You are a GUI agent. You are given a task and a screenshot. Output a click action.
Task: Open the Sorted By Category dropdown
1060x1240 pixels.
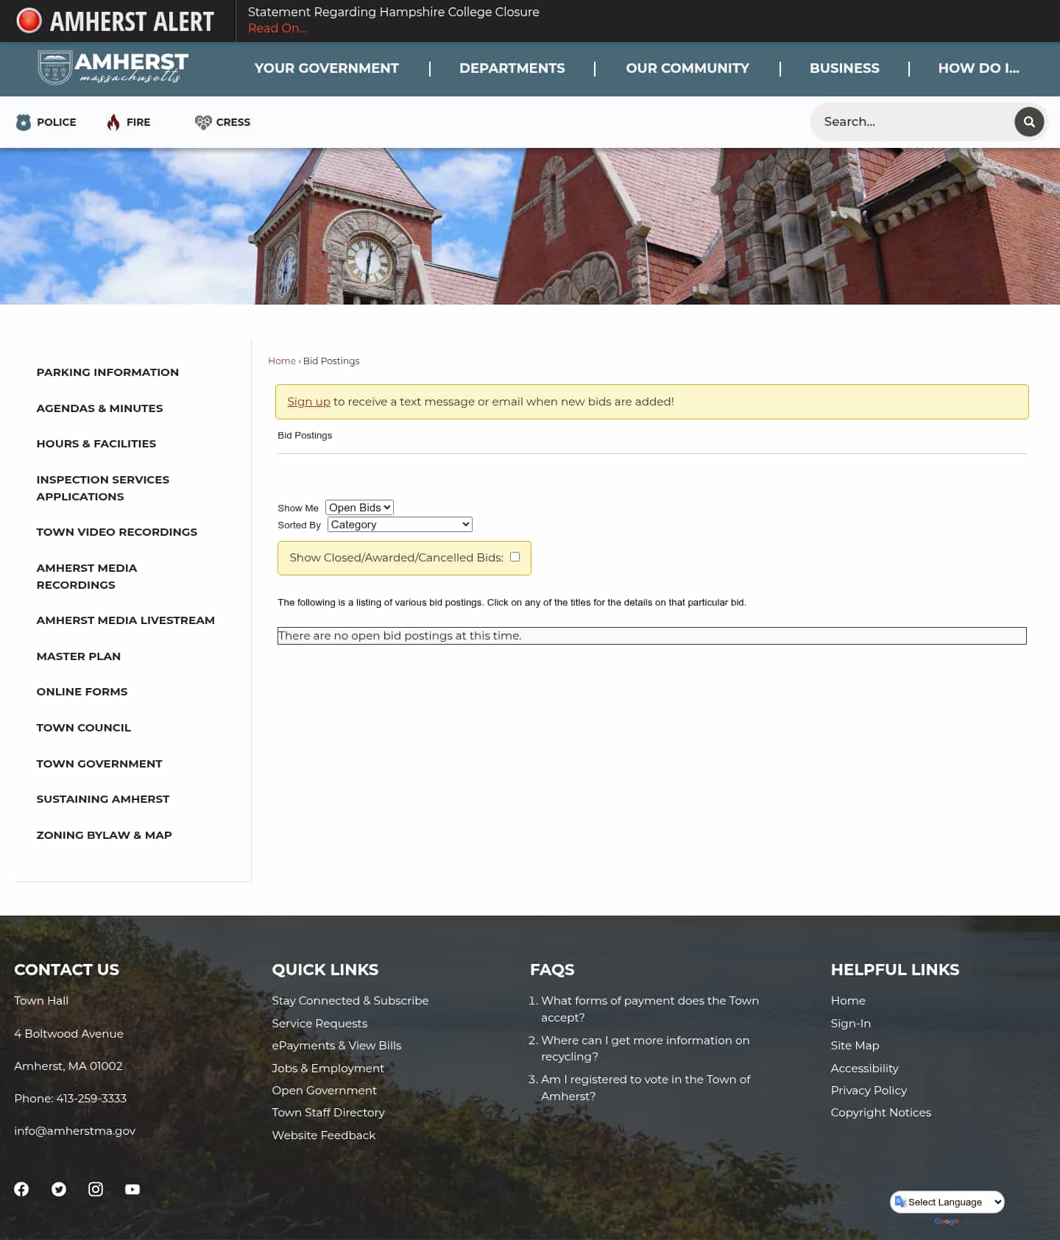tap(400, 525)
